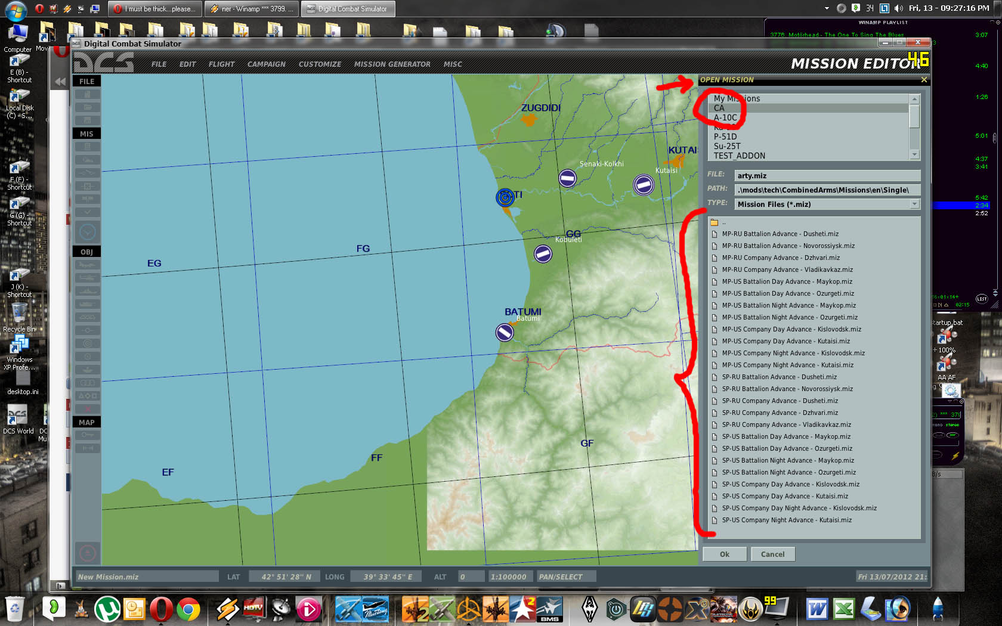Close the Open Mission panel with X
1002x626 pixels.
924,80
